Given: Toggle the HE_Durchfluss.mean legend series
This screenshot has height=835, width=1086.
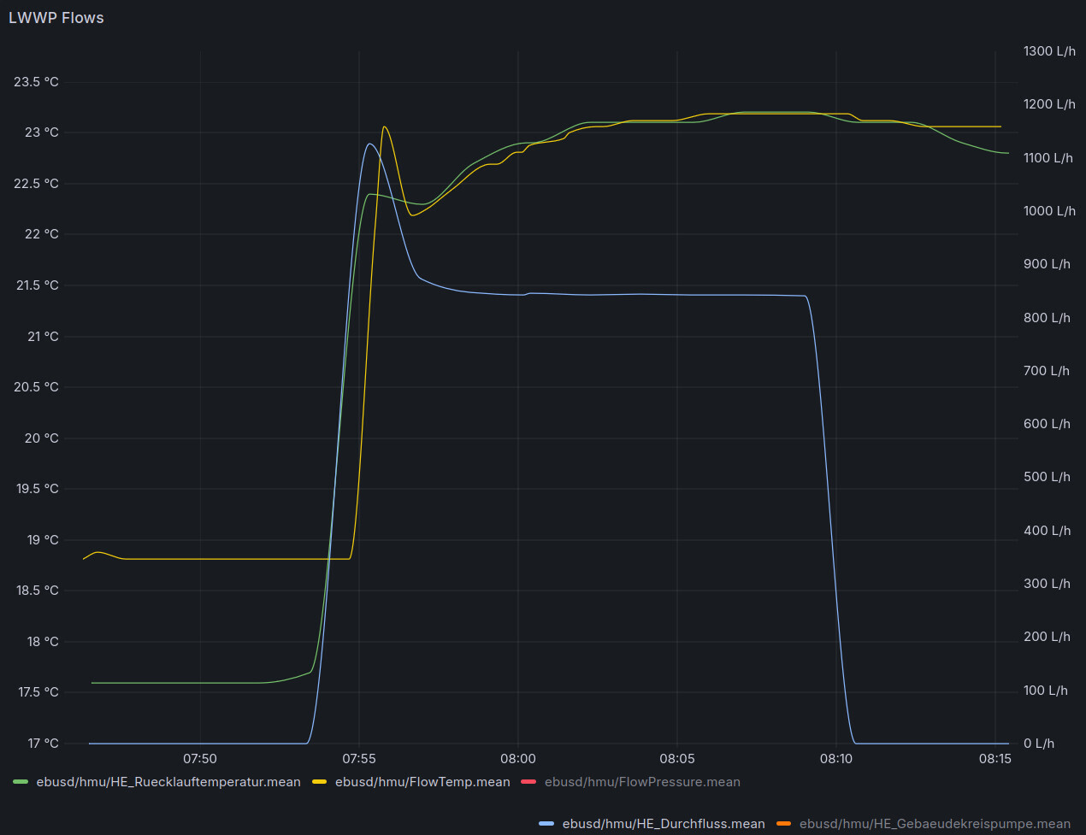Looking at the screenshot, I should [664, 824].
